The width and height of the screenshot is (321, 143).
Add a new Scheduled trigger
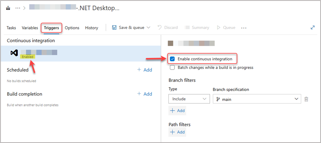(x=145, y=70)
